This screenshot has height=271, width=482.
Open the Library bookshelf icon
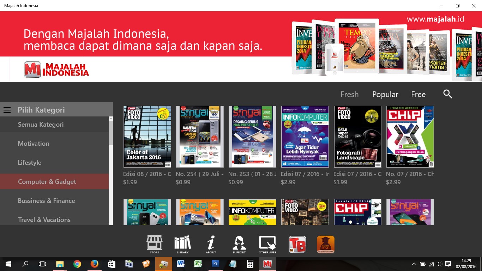pyautogui.click(x=183, y=244)
